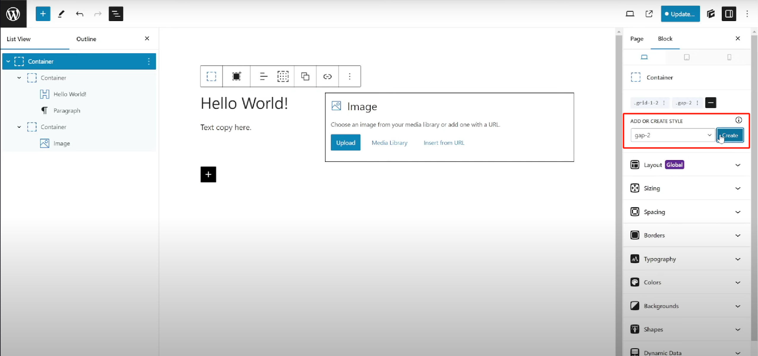
Task: Collapse the top Container tree item
Action: [x=8, y=62]
